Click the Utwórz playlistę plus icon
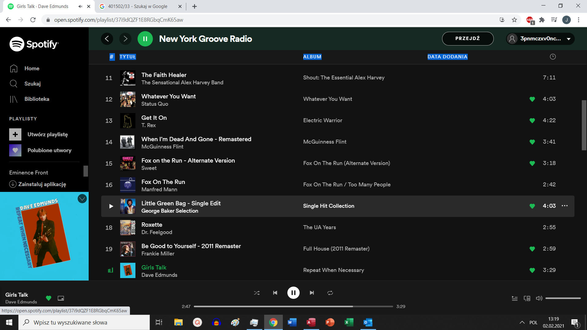This screenshot has width=587, height=330. [15, 134]
